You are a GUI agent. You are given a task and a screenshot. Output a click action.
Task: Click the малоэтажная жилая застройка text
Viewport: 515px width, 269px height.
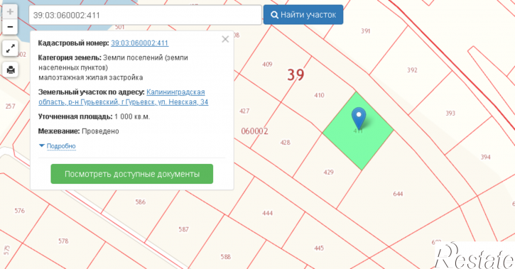pos(91,78)
